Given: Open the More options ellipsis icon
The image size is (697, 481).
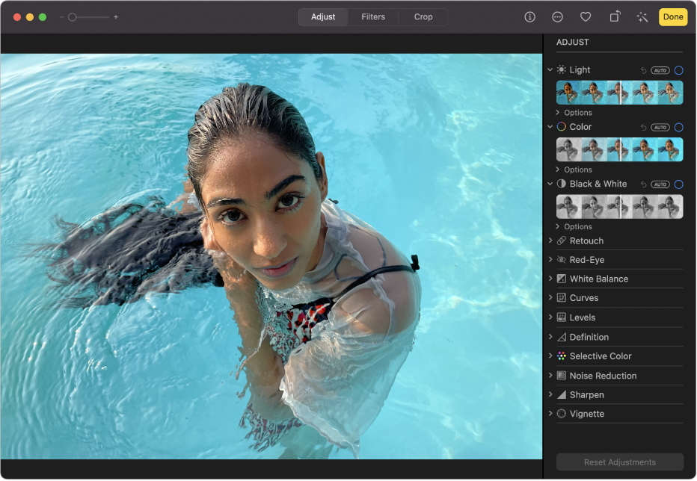Looking at the screenshot, I should pos(557,16).
